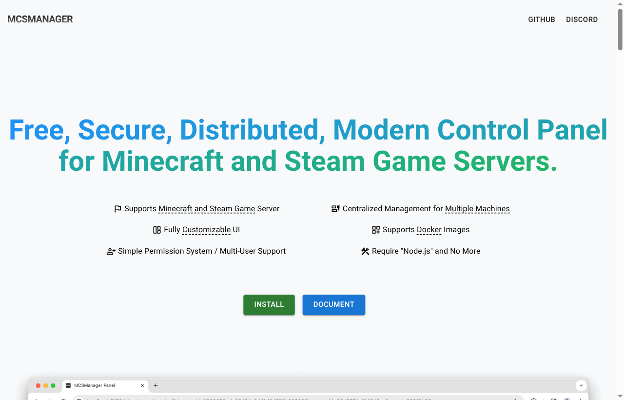The height and width of the screenshot is (400, 624).
Task: Click the add-user icon beside Simple Permission System
Action: coord(111,251)
